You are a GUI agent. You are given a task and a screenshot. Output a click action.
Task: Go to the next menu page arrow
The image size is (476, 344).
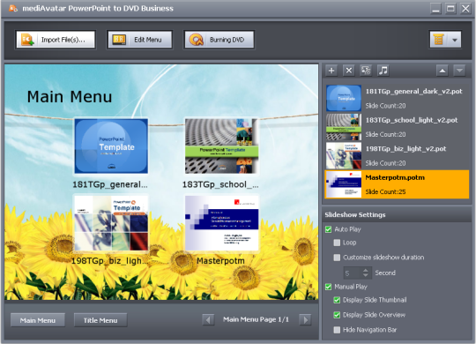[x=305, y=319]
